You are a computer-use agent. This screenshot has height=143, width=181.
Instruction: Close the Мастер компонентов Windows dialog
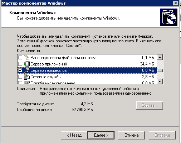(x=176, y=3)
